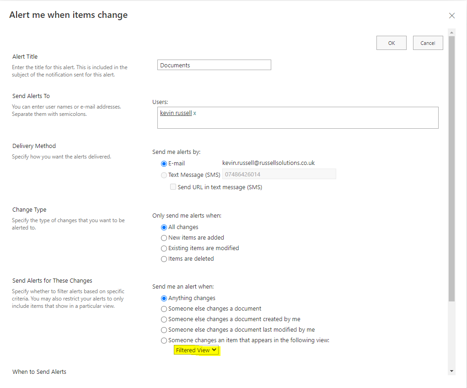Click the Alert me when items change title

[x=69, y=15]
